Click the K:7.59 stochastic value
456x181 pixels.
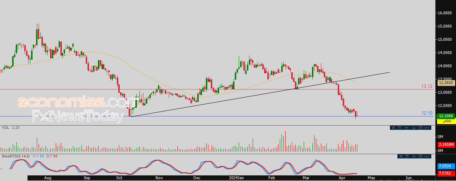[x=38, y=156]
